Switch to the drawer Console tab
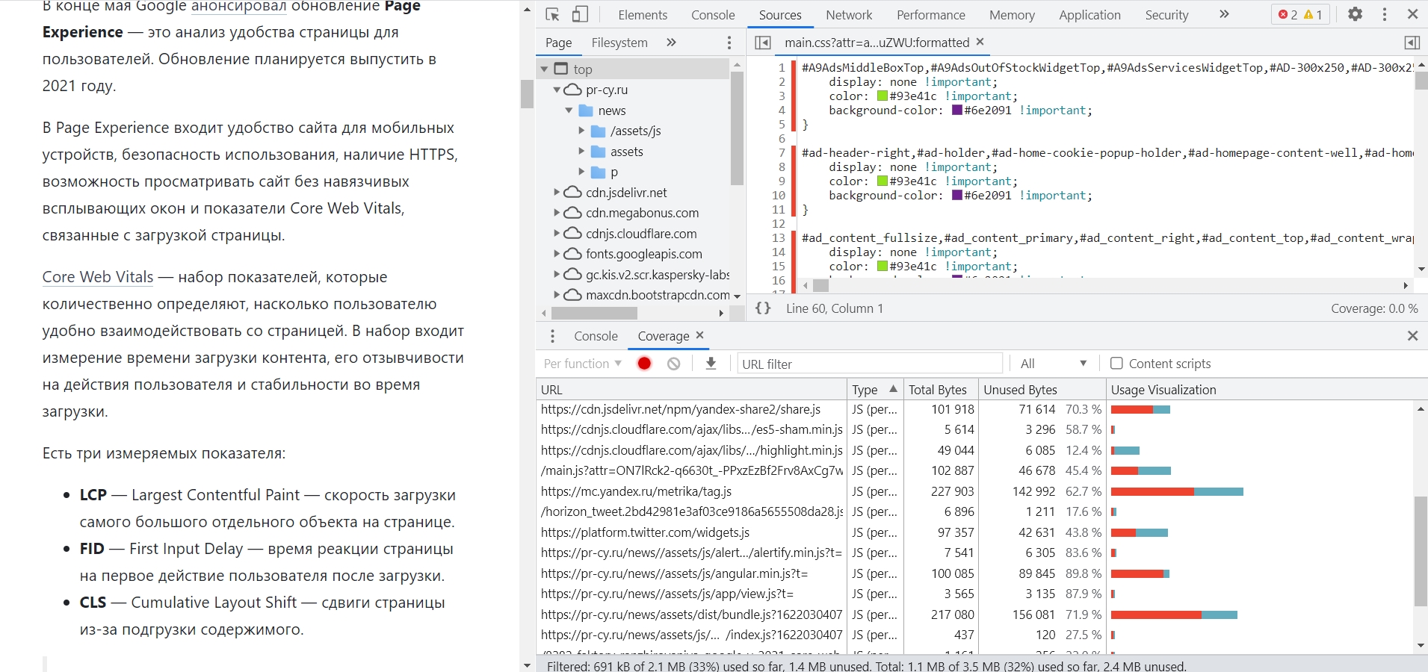The width and height of the screenshot is (1428, 672). 596,336
